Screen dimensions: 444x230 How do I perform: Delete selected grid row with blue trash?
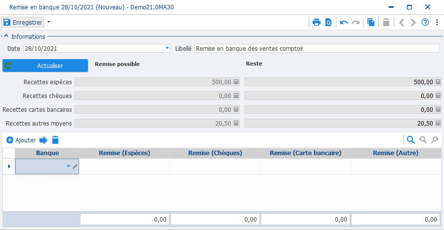(55, 140)
